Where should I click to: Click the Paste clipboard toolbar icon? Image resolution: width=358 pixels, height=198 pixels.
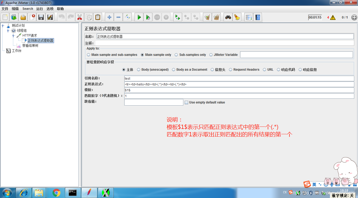coord(98,17)
